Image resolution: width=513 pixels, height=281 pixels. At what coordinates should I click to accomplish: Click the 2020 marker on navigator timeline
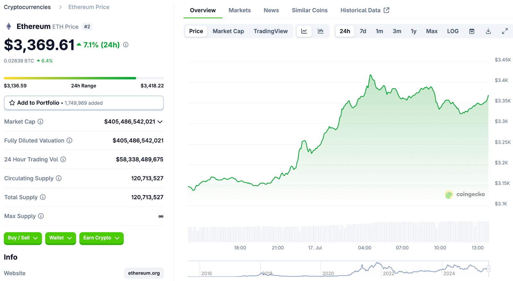[328, 273]
